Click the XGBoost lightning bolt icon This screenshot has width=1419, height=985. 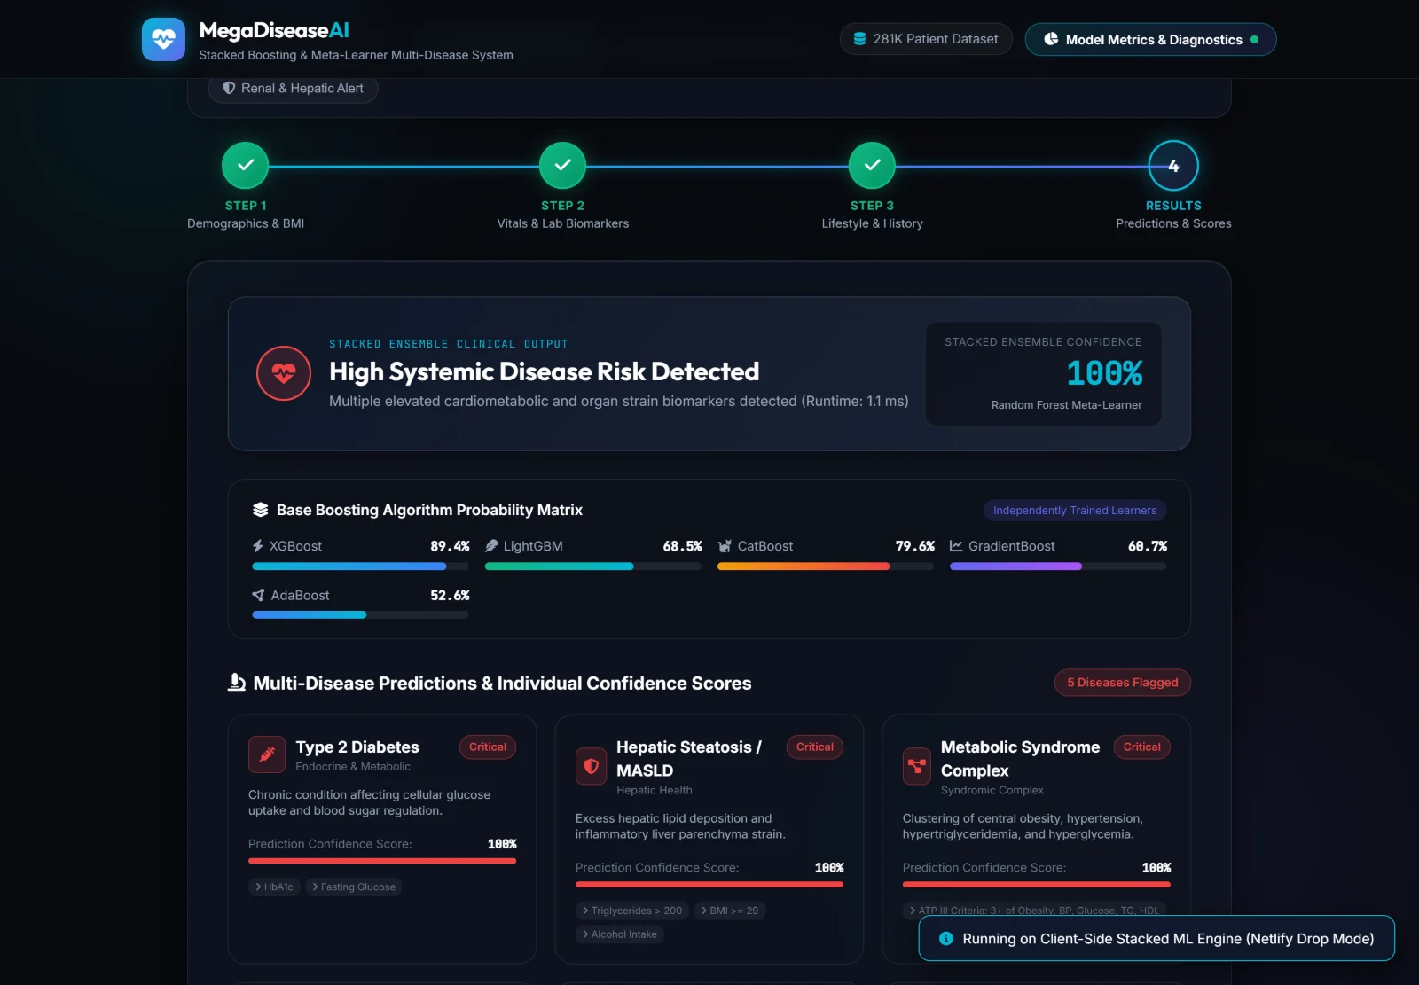click(258, 546)
